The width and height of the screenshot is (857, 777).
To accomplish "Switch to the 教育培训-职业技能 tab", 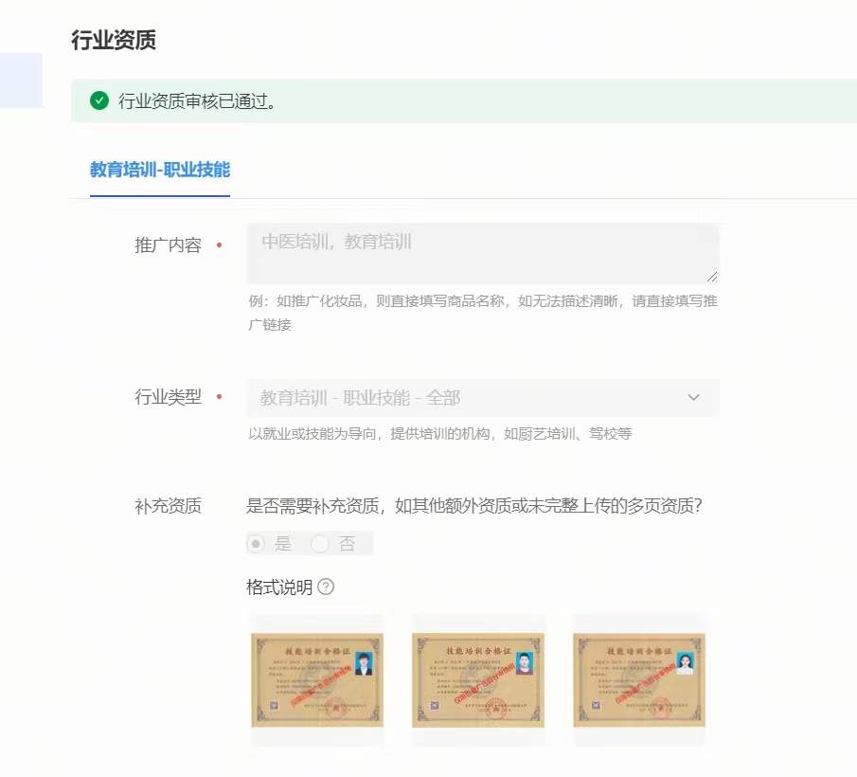I will click(160, 171).
